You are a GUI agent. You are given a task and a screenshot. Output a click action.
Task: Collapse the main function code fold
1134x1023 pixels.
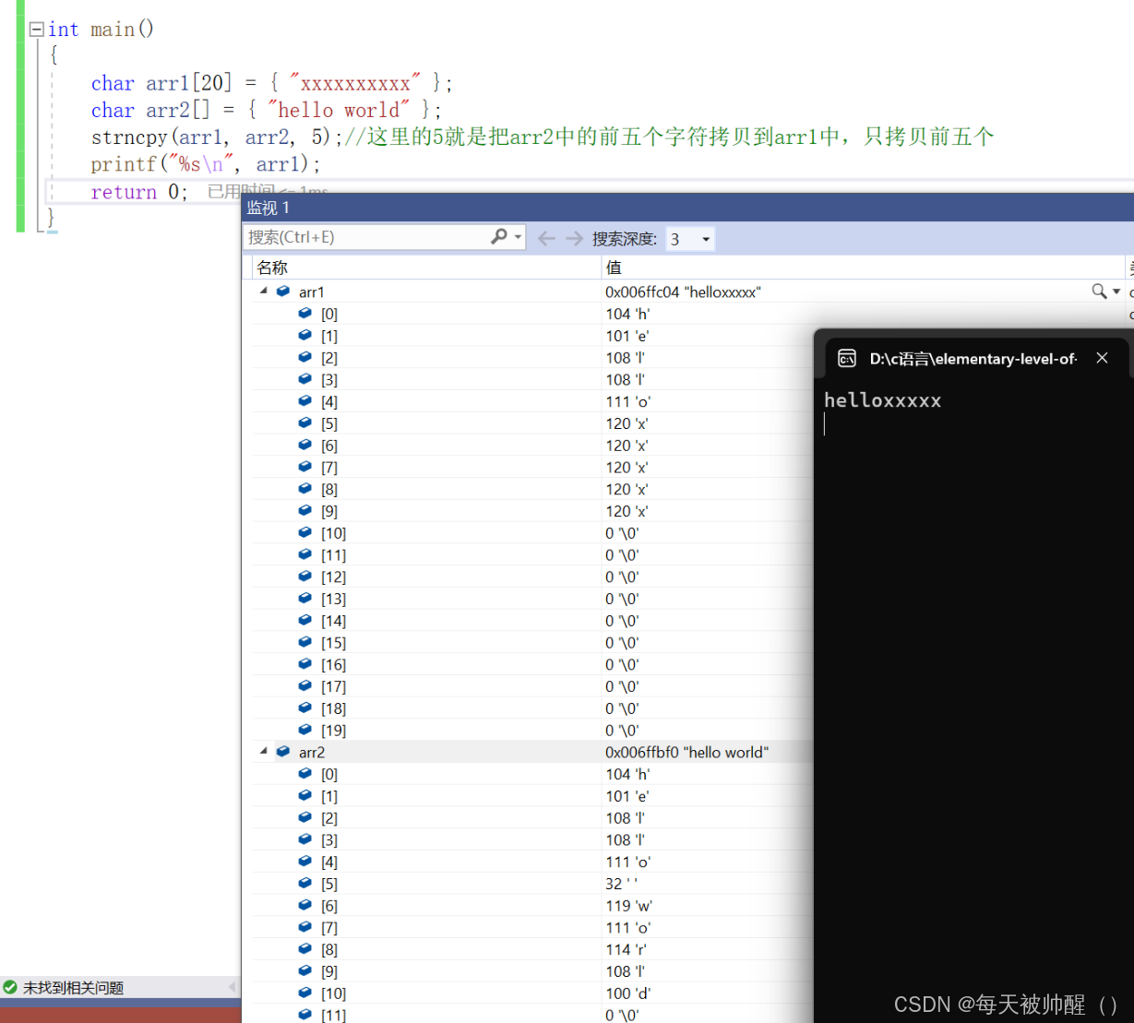pyautogui.click(x=36, y=30)
